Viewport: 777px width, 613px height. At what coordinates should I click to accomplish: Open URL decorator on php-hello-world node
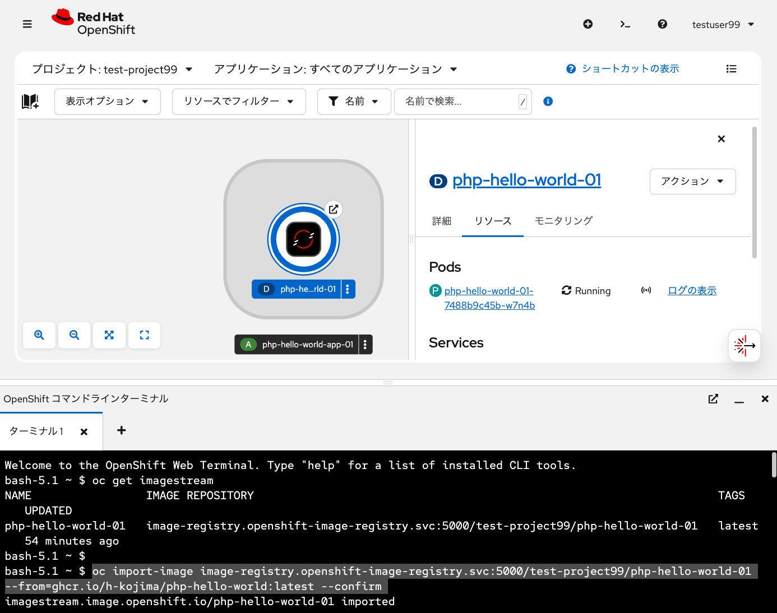click(x=334, y=209)
